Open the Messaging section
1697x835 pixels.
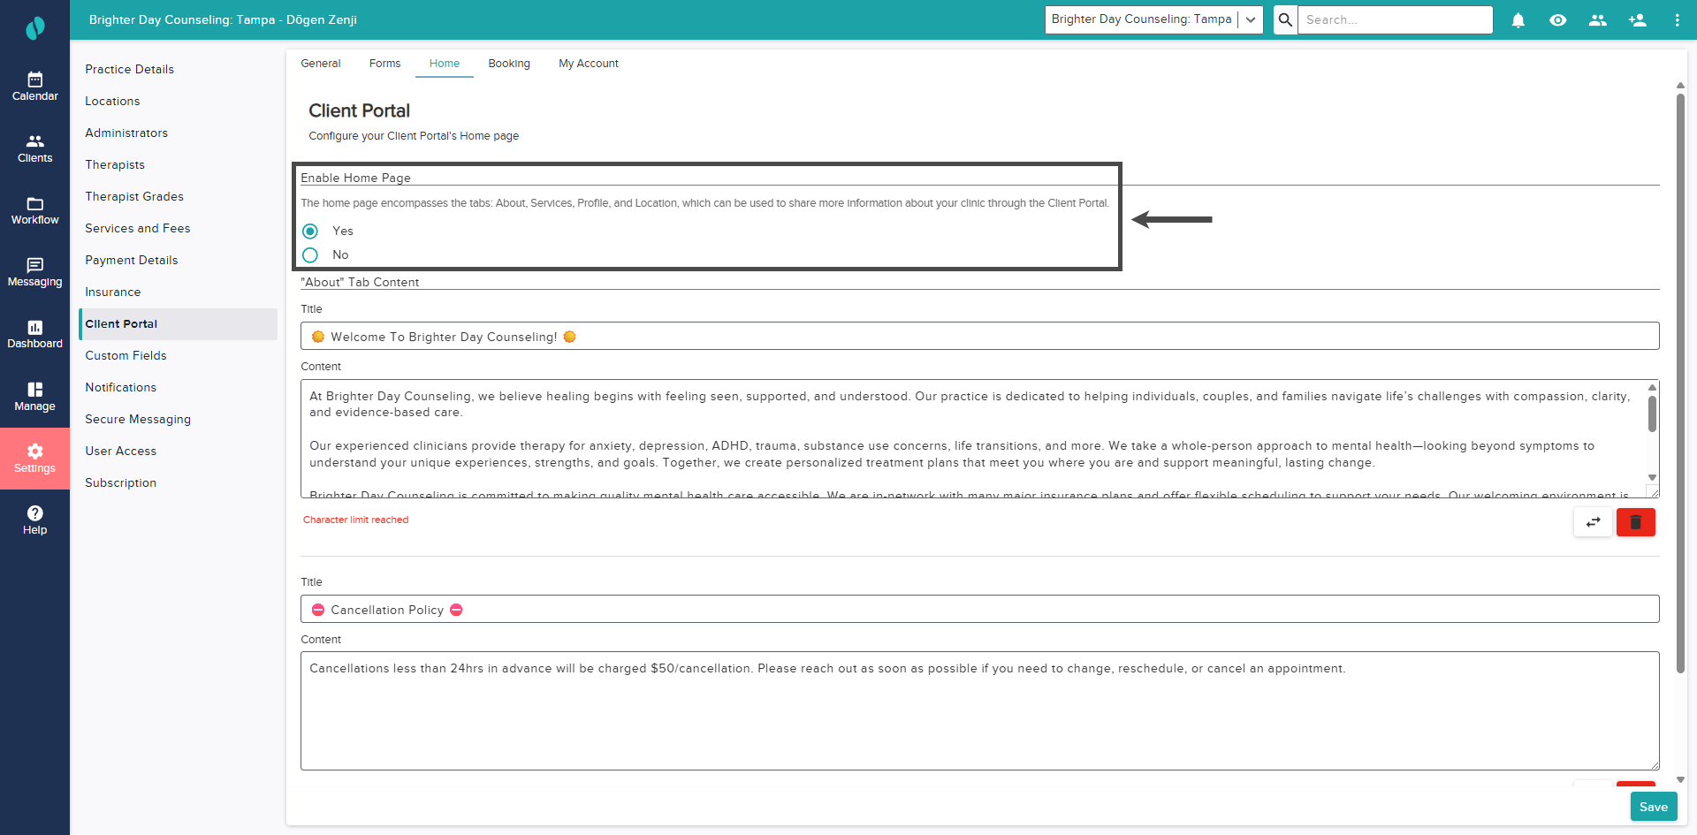34,272
